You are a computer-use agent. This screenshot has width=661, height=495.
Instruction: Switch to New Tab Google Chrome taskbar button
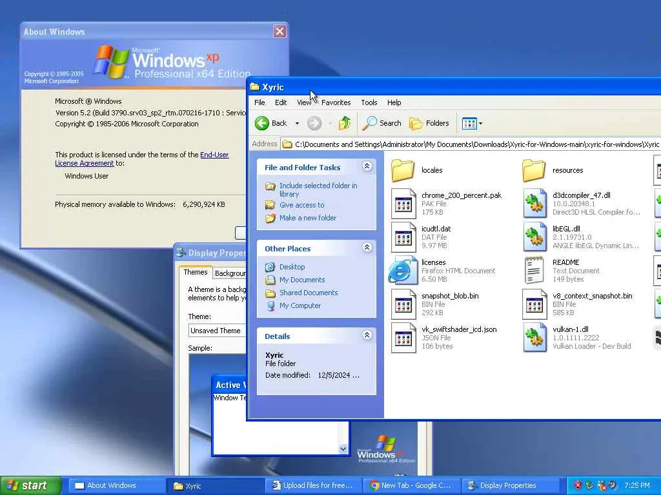coord(412,485)
